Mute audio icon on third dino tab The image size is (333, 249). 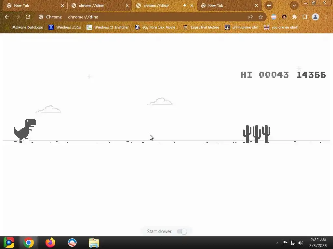185,6
